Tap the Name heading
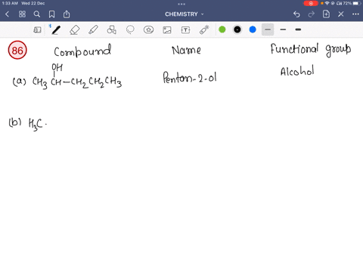The width and height of the screenshot is (363, 272). coord(186,50)
